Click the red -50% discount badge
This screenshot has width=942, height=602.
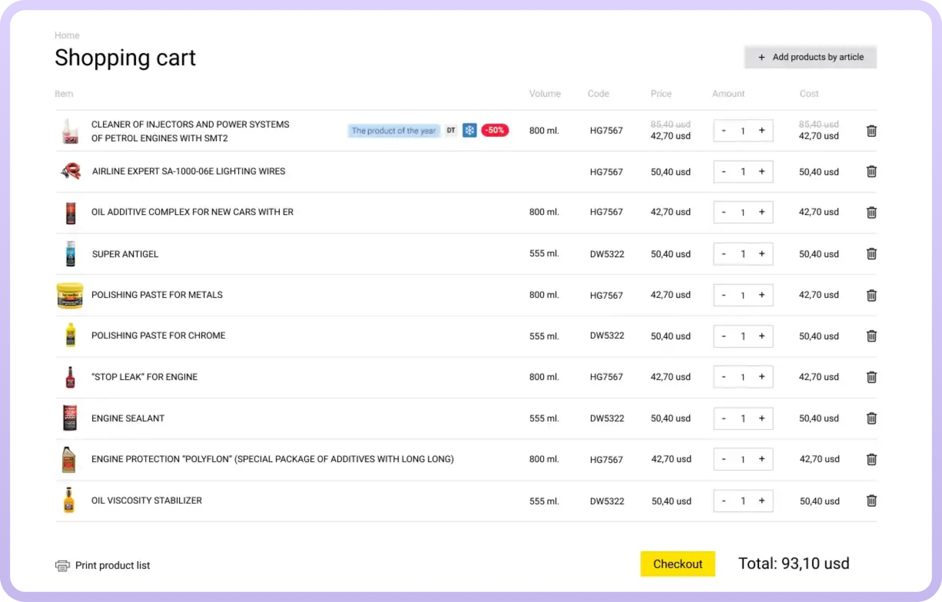(x=495, y=131)
